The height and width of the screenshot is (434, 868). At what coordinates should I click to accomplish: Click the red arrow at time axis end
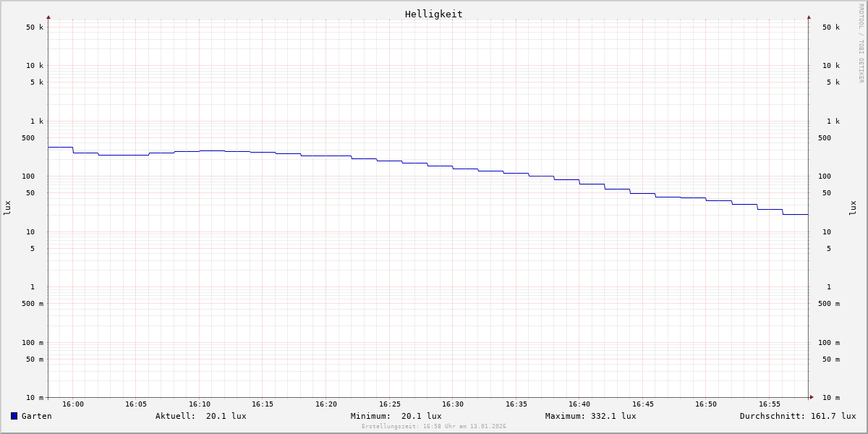point(812,397)
